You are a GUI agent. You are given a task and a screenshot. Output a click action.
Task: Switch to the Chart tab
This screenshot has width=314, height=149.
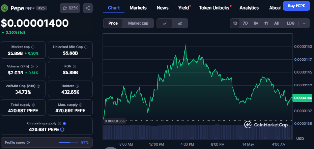(x=114, y=8)
